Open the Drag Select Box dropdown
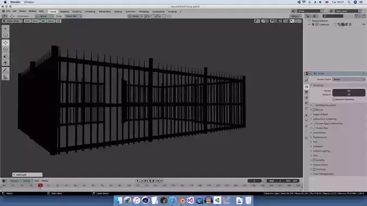Screen dimensions: 367x206 coord(73,16)
